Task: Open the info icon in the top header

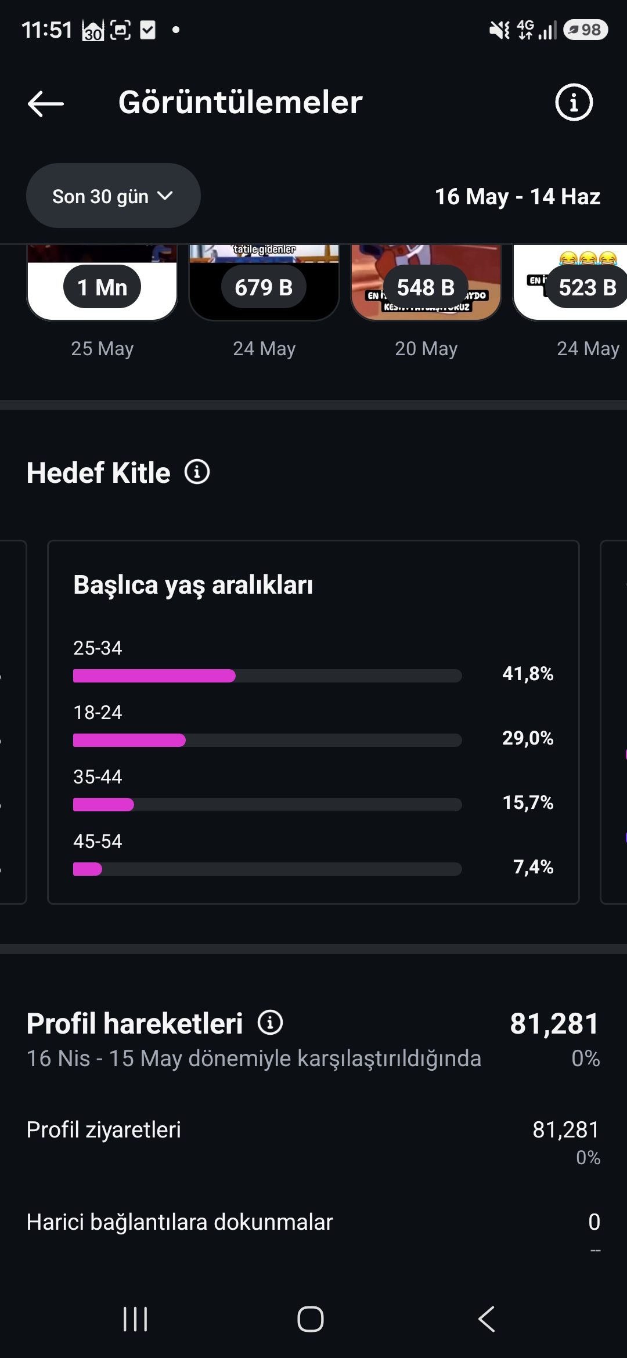Action: tap(574, 103)
